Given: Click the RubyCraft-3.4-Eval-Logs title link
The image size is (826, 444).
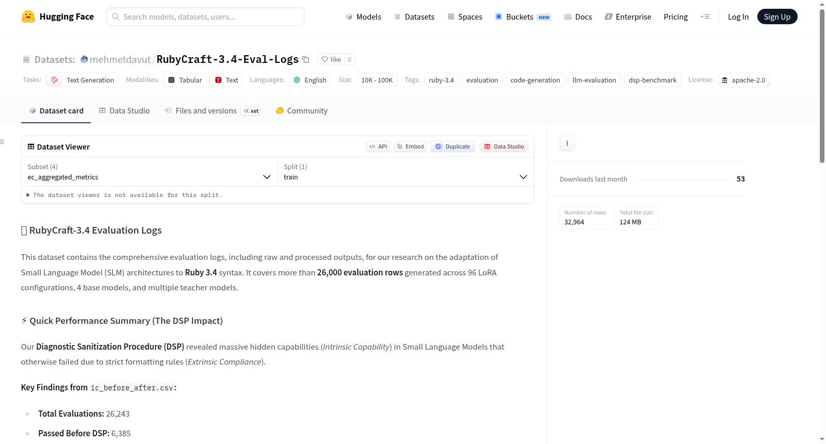Looking at the screenshot, I should pyautogui.click(x=228, y=59).
